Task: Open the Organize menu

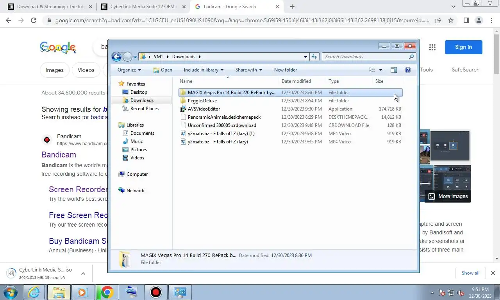Action: click(x=129, y=70)
